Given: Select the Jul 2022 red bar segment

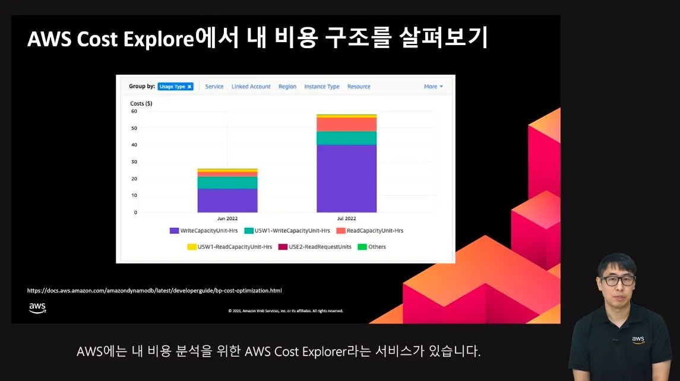Looking at the screenshot, I should click(x=346, y=125).
